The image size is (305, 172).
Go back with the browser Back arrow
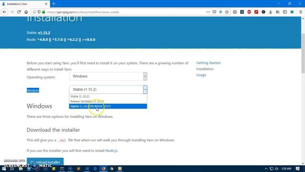pos(4,12)
